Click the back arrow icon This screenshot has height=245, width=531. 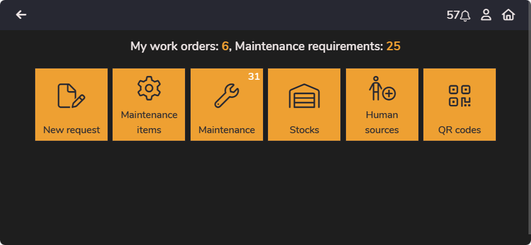pyautogui.click(x=21, y=15)
